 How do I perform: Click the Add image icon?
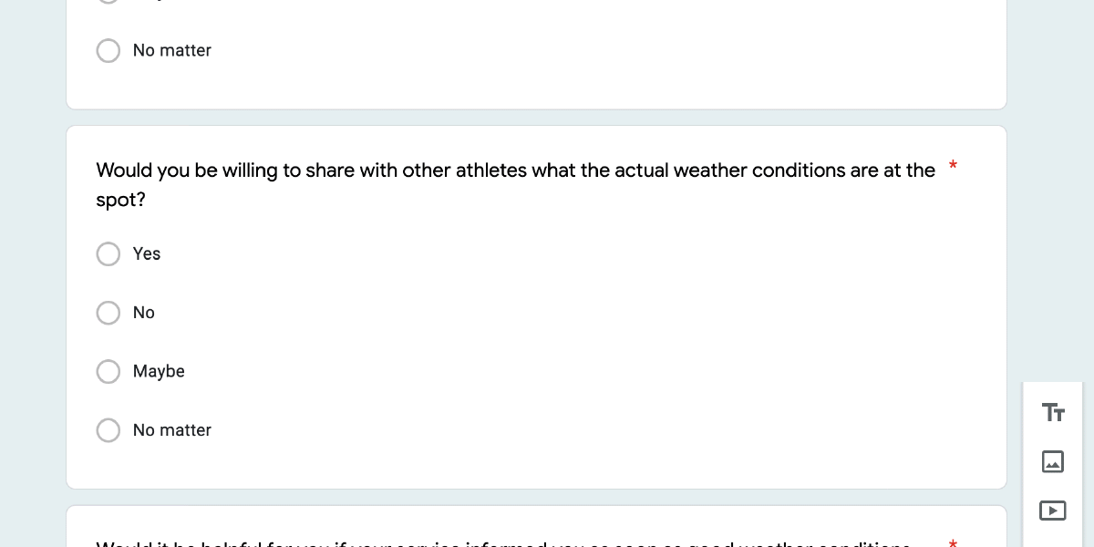[x=1053, y=462]
